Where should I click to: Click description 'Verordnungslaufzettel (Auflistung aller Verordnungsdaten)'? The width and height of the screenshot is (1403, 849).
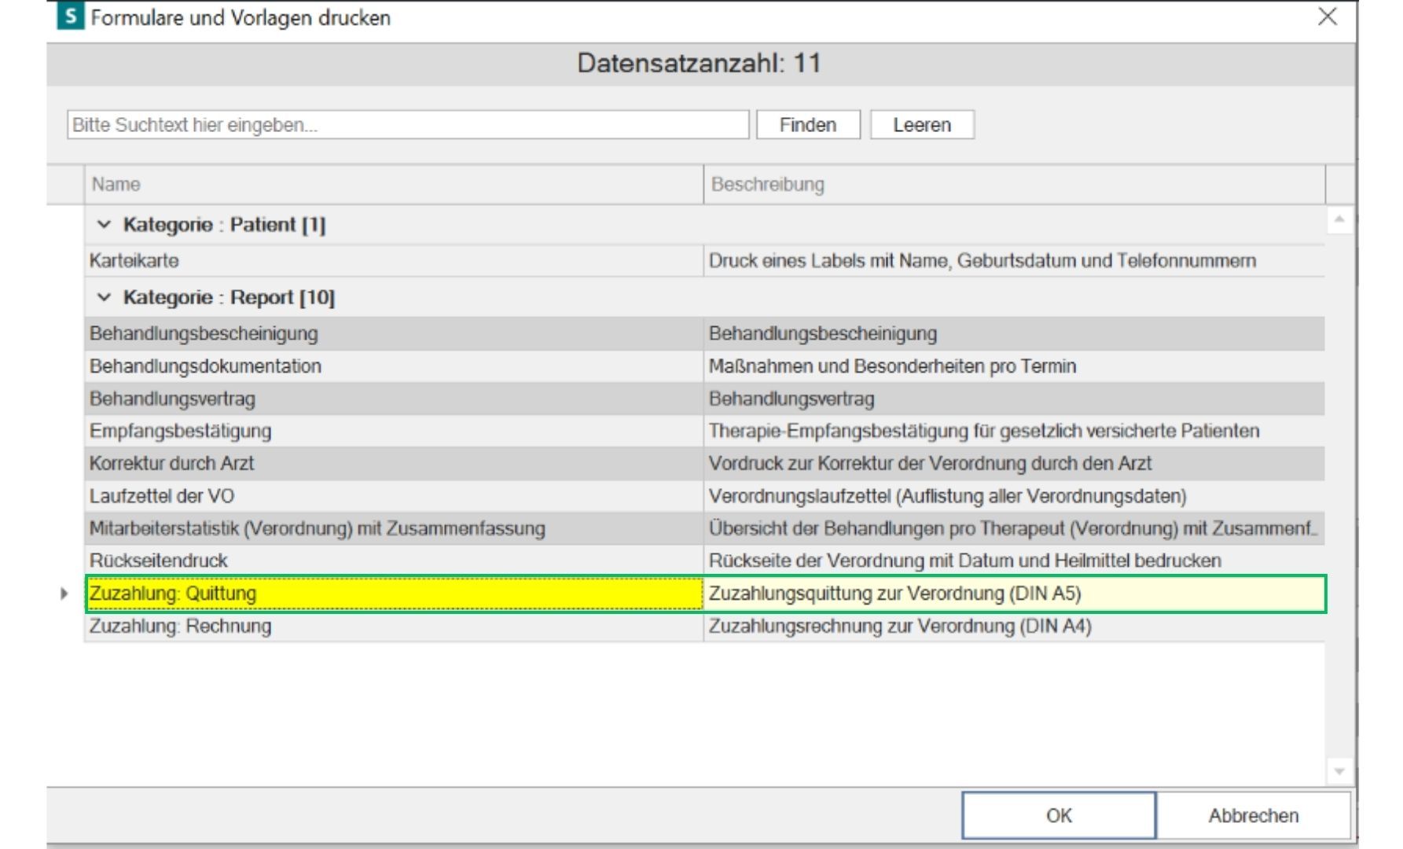click(1014, 496)
